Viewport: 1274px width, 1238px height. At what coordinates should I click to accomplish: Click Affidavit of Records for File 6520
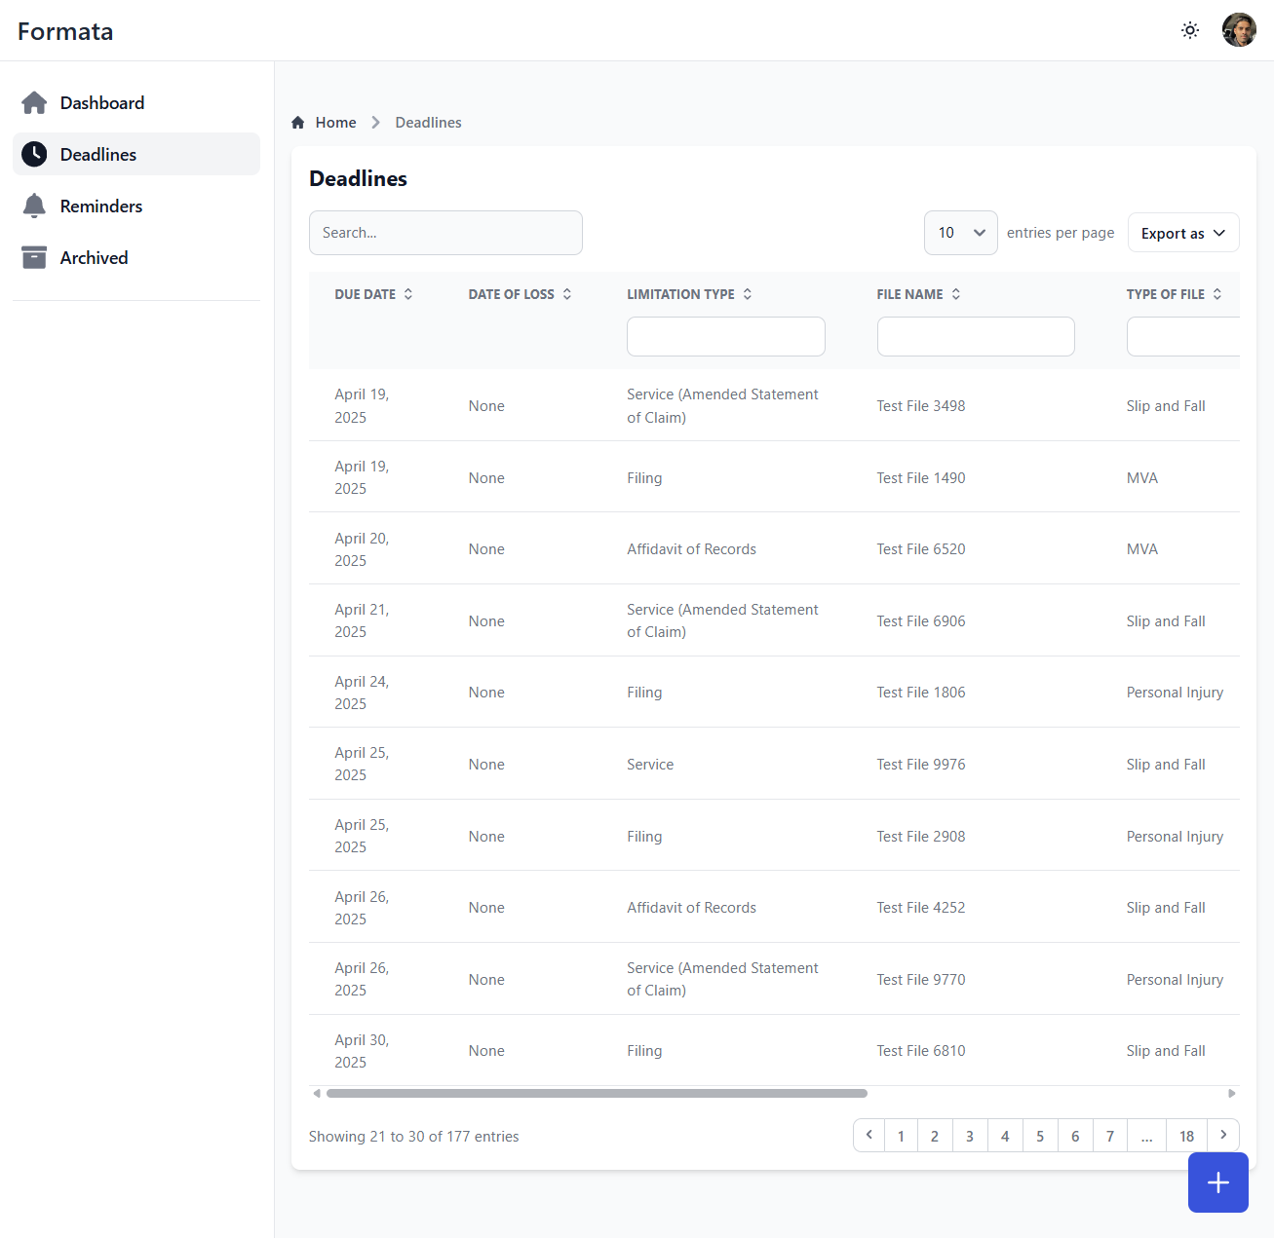[x=691, y=549]
